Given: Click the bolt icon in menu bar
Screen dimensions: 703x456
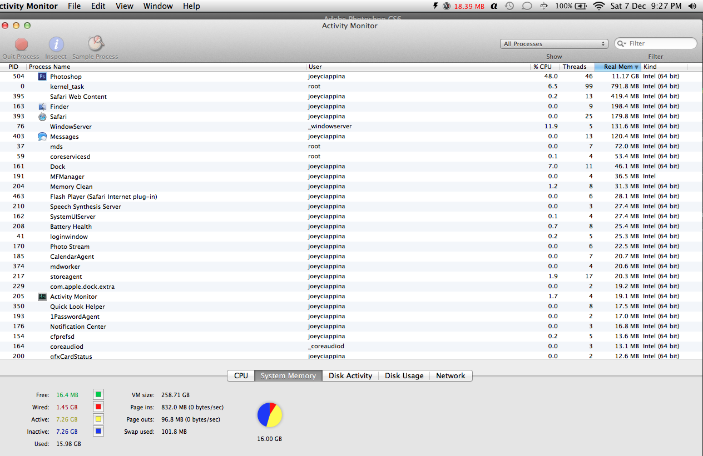Looking at the screenshot, I should [435, 6].
